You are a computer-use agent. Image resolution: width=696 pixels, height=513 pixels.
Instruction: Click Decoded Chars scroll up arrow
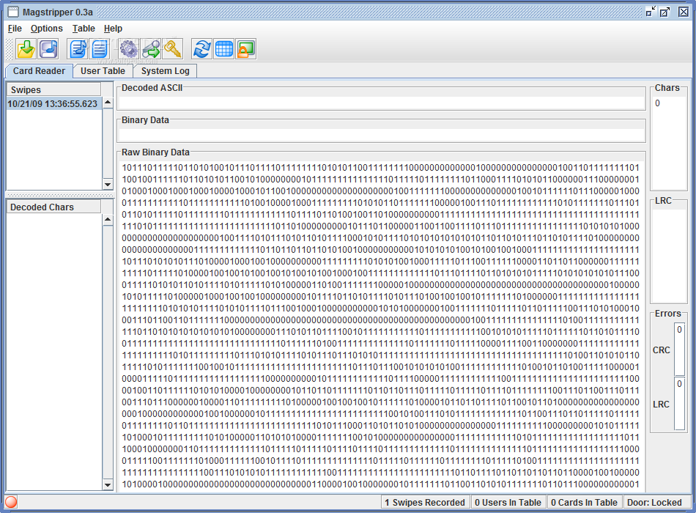pyautogui.click(x=108, y=220)
